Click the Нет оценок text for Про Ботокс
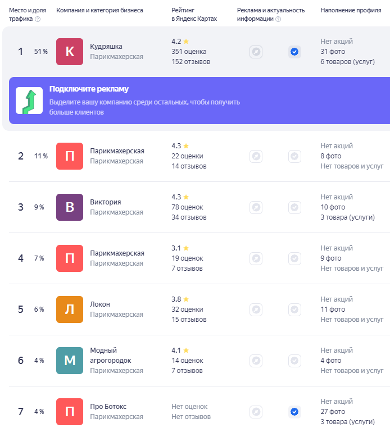 (189, 407)
